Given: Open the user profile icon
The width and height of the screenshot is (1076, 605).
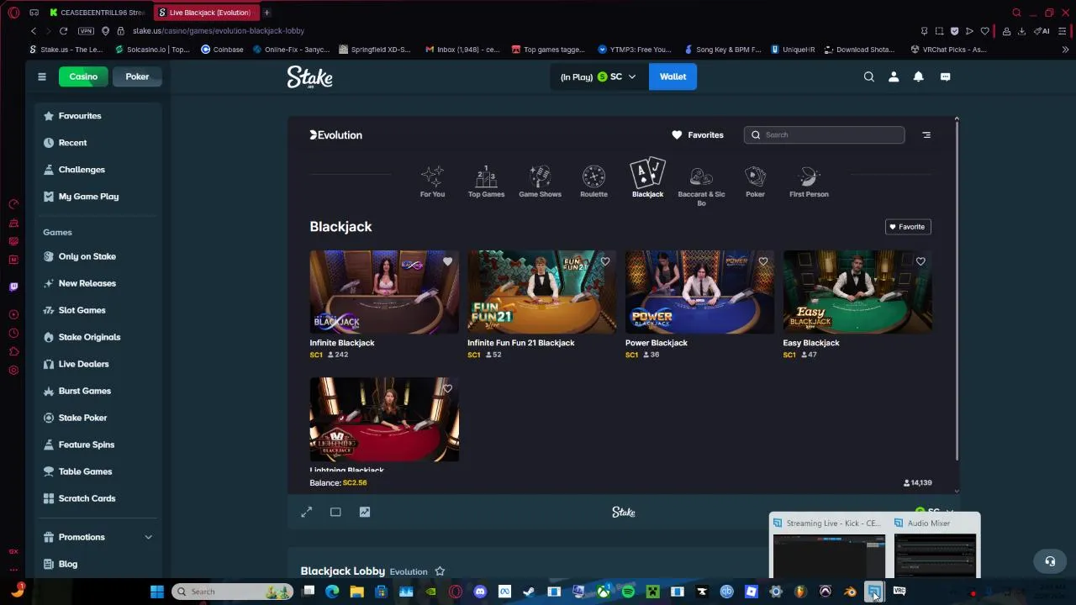Looking at the screenshot, I should (894, 76).
